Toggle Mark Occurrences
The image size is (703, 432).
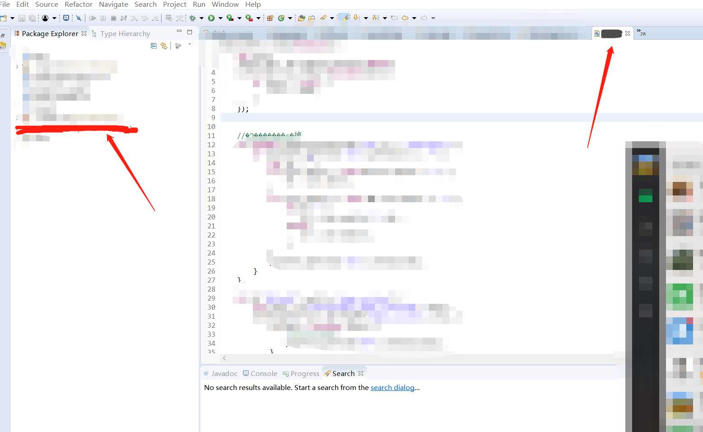(344, 18)
